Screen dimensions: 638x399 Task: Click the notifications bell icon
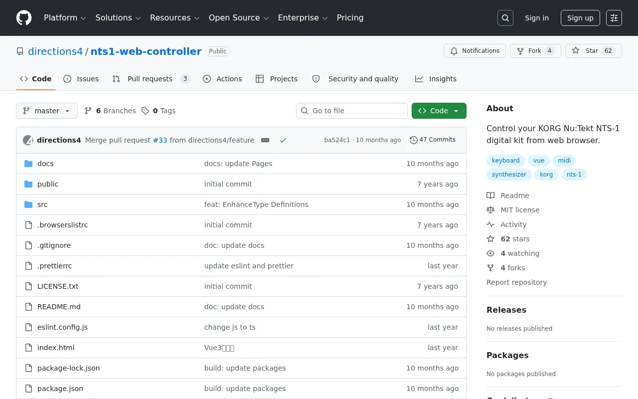click(454, 51)
